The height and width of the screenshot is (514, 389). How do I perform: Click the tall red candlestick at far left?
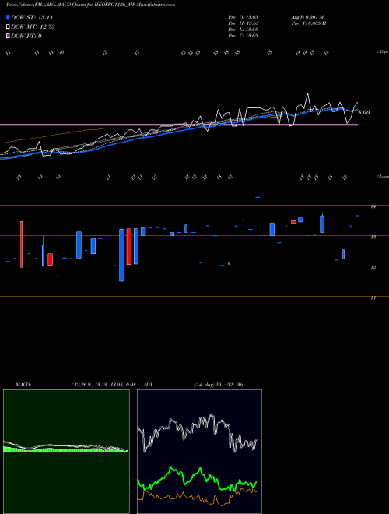pyautogui.click(x=21, y=245)
